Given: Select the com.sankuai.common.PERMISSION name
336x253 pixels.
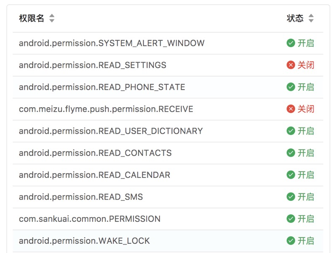Looking at the screenshot, I should point(90,219).
